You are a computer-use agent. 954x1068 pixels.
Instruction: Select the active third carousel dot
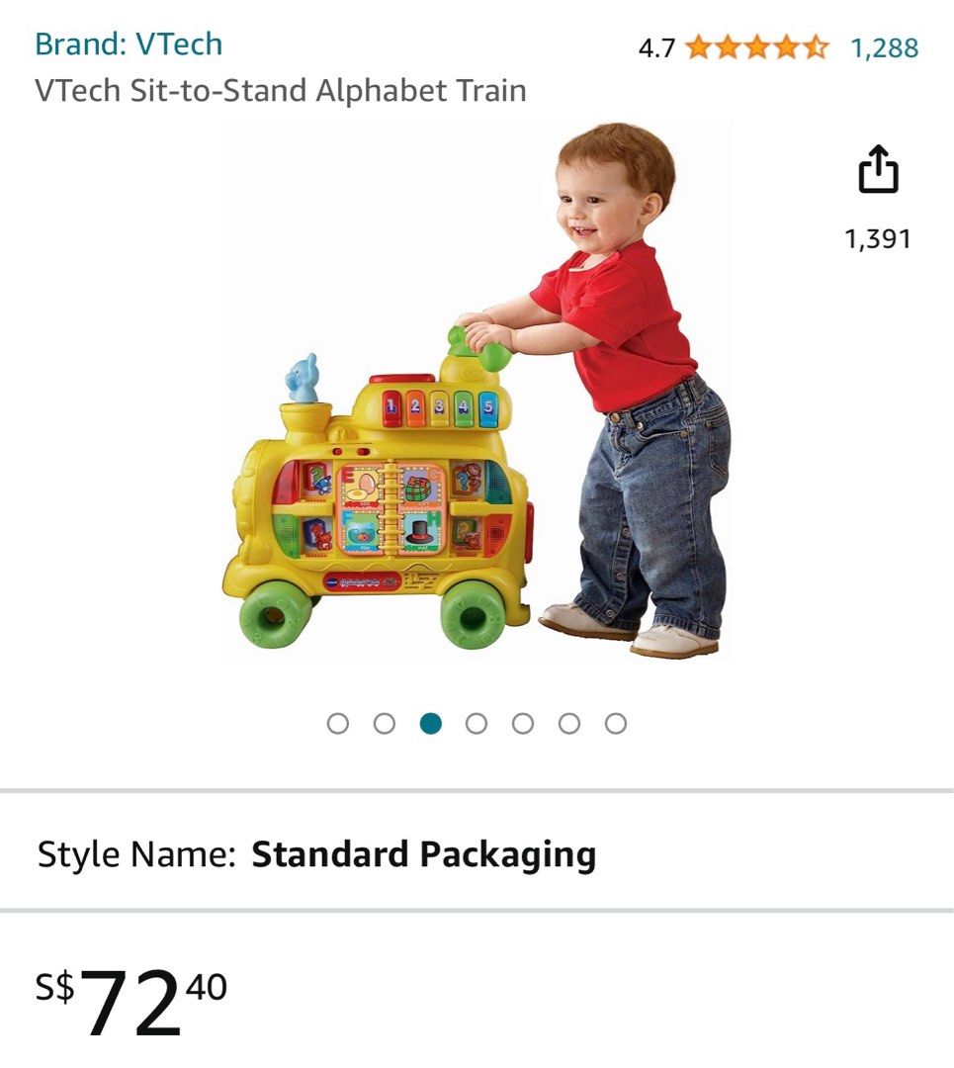tap(430, 723)
